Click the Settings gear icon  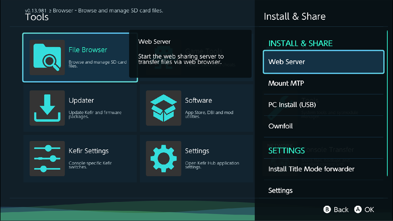[163, 158]
